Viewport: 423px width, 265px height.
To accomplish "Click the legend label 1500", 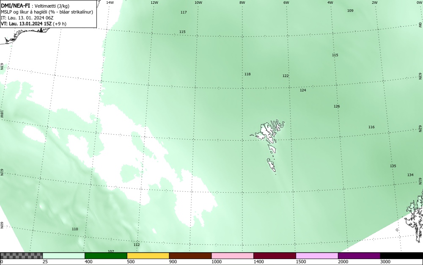I will (301, 262).
